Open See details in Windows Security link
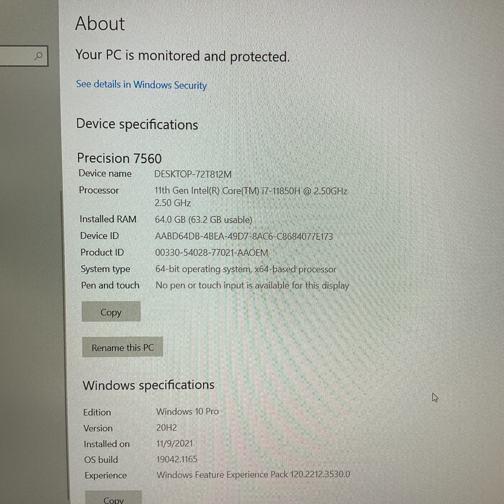The width and height of the screenshot is (504, 504). 141,85
